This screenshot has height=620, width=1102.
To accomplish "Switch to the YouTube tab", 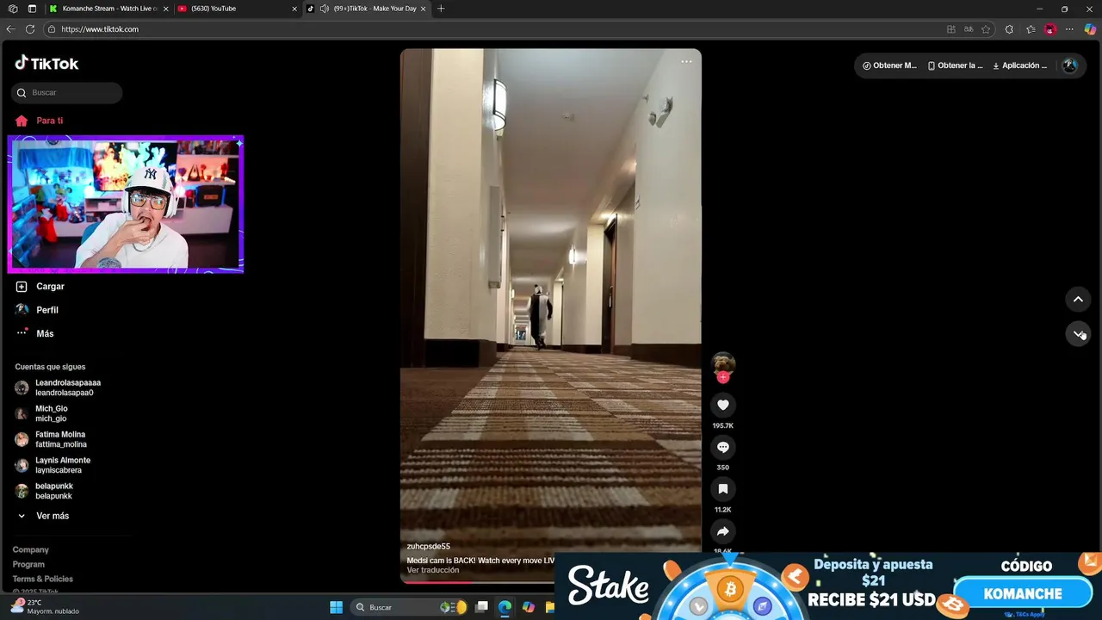I will [x=236, y=9].
